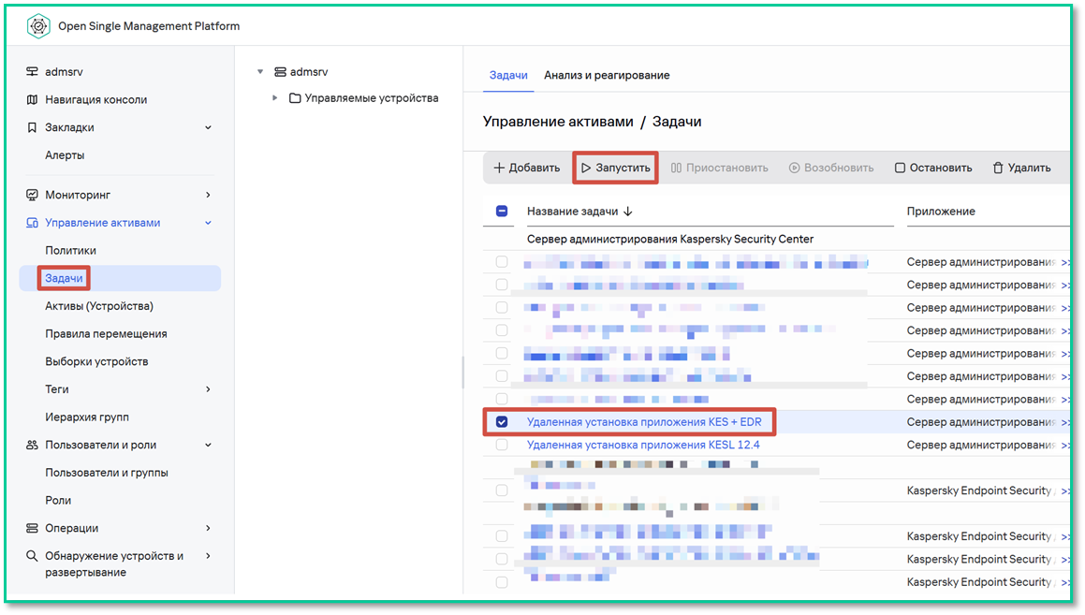Expand the Операции submenu arrow
This screenshot has width=1085, height=615.
(x=208, y=528)
